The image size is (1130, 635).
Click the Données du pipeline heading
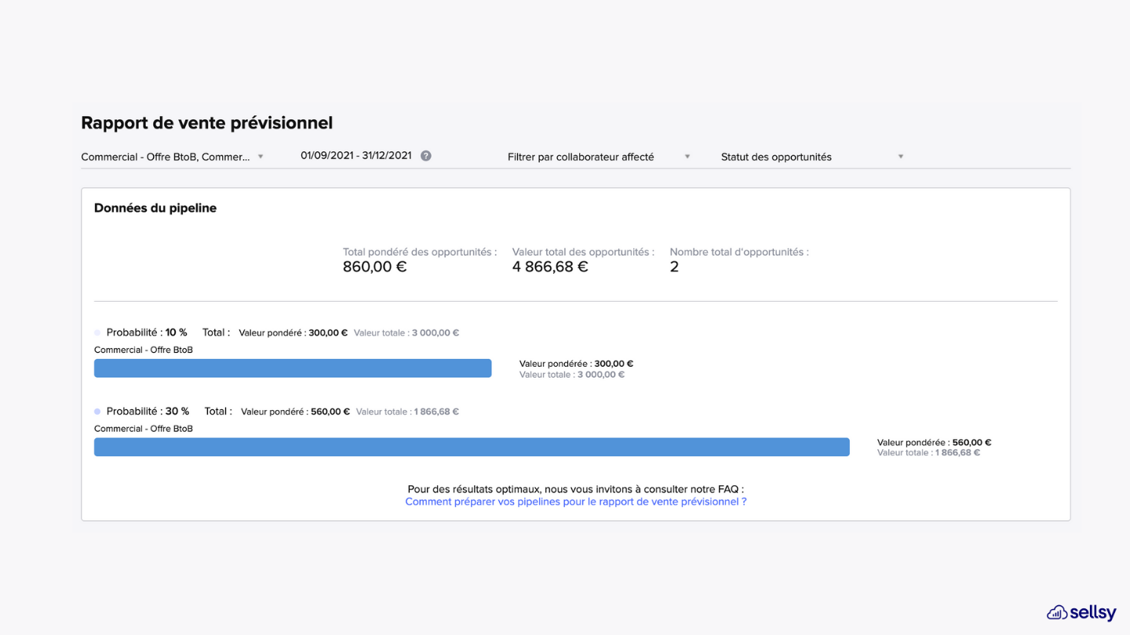pyautogui.click(x=155, y=208)
